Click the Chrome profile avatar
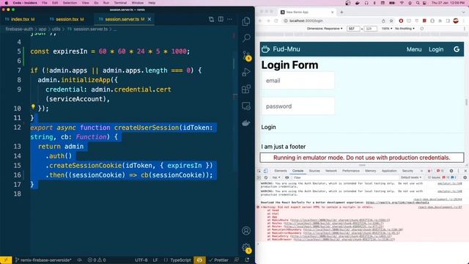This screenshot has width=469, height=264. [x=456, y=21]
